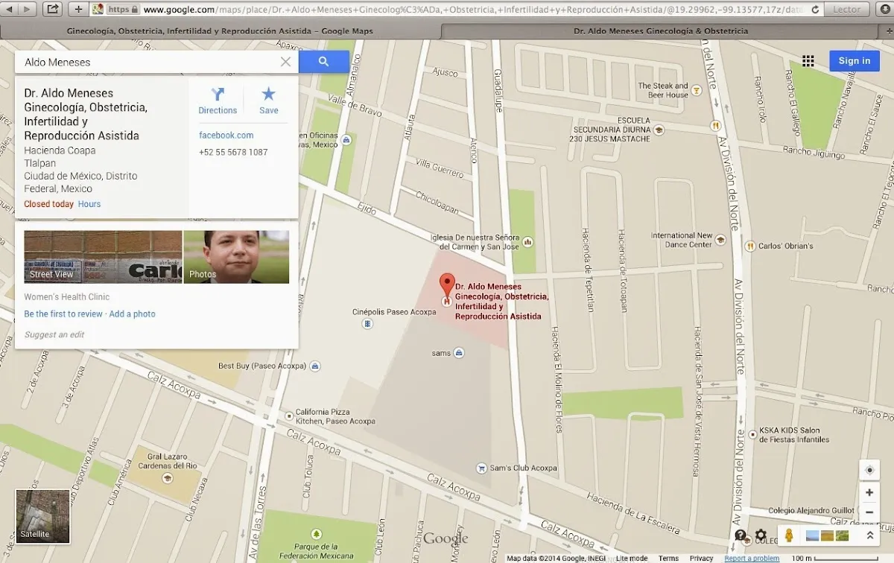894x563 pixels.
Task: Switch to Satellite view thumbnail
Action: [x=42, y=516]
